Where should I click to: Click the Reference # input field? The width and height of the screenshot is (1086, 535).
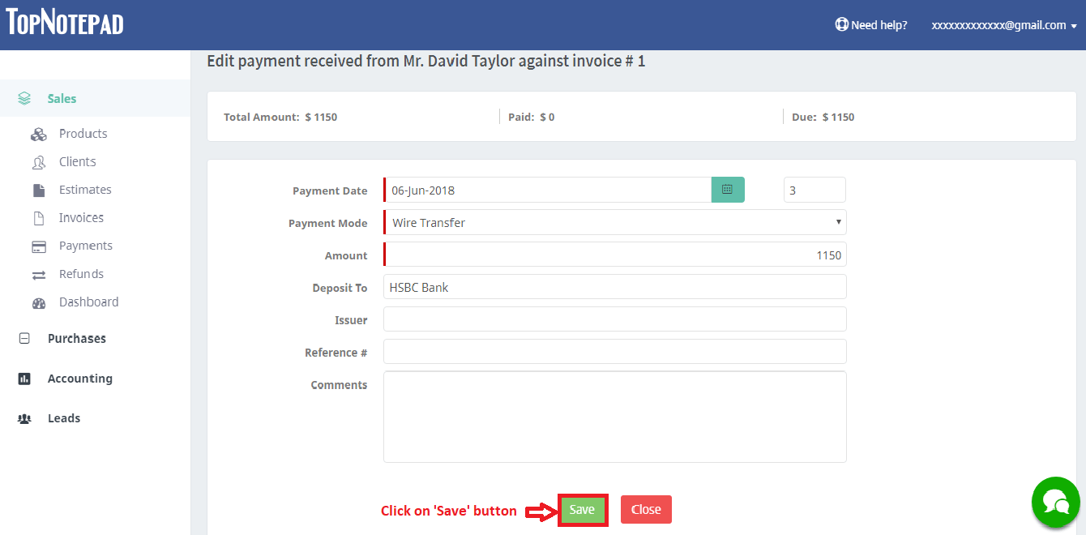[x=615, y=352]
